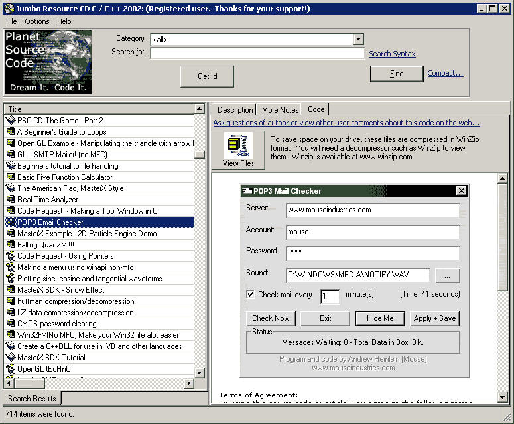Click the icon of the selected POP3 Email Checker row

11,222
